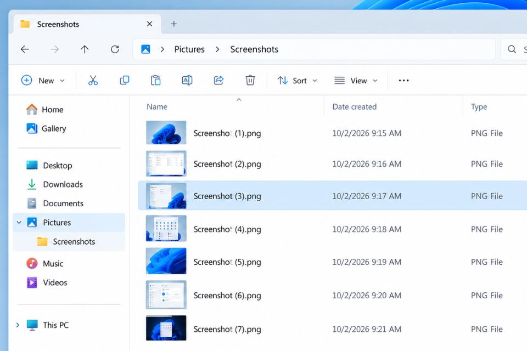Image resolution: width=527 pixels, height=351 pixels.
Task: Open the Sort dropdown menu
Action: click(297, 80)
